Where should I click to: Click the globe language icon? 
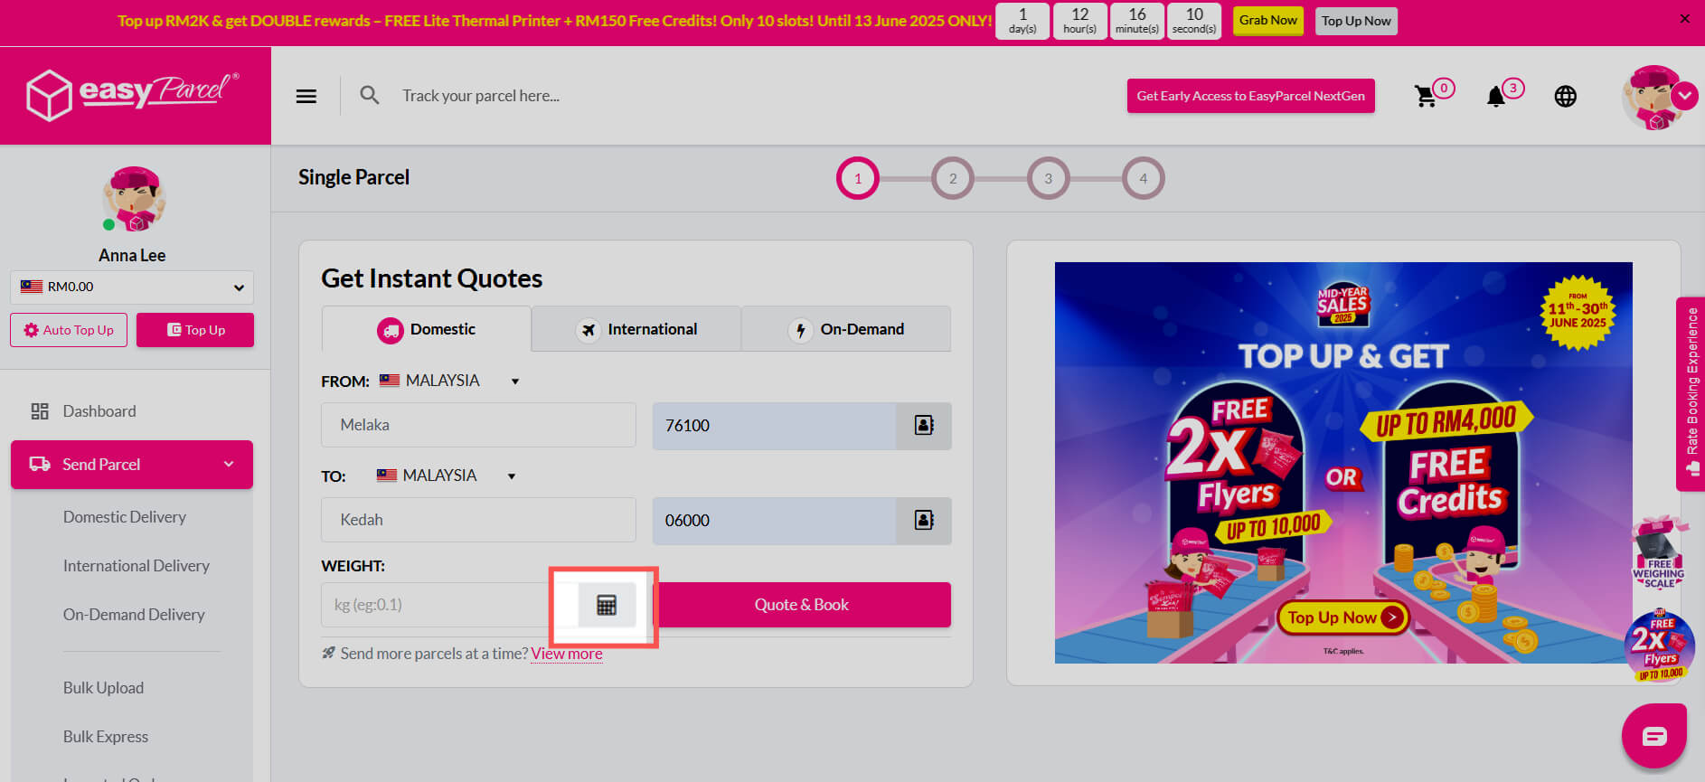coord(1566,96)
